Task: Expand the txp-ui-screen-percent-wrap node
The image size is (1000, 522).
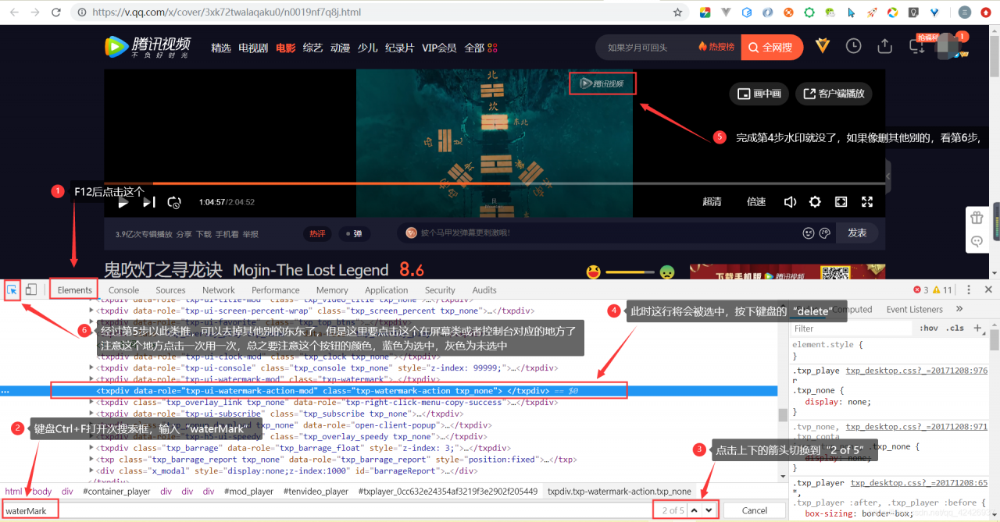Action: [92, 311]
